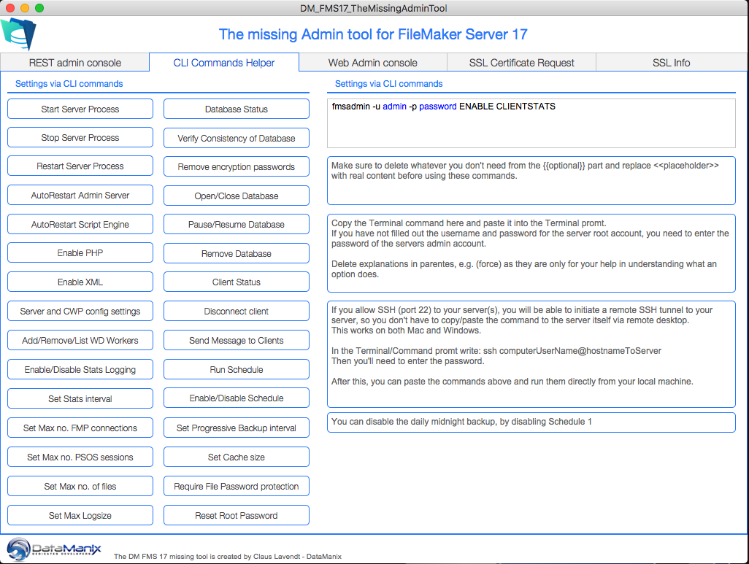Click the DataManix logo
The width and height of the screenshot is (749, 564).
(x=54, y=549)
